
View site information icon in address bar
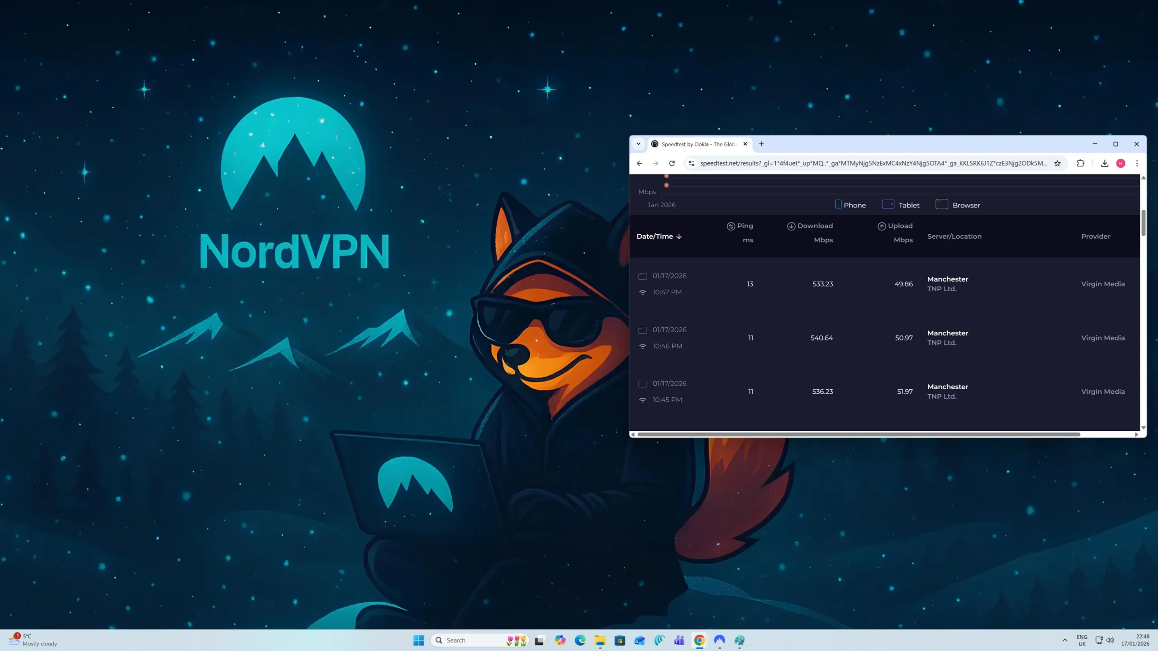point(691,163)
